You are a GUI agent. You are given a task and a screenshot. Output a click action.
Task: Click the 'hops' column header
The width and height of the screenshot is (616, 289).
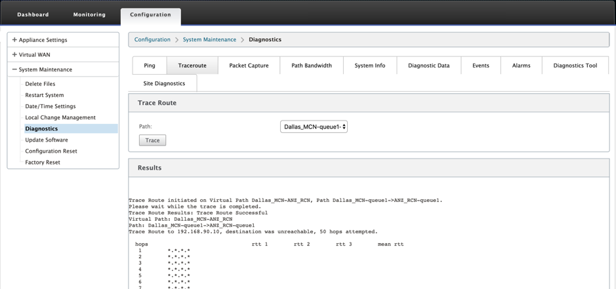pyautogui.click(x=142, y=244)
